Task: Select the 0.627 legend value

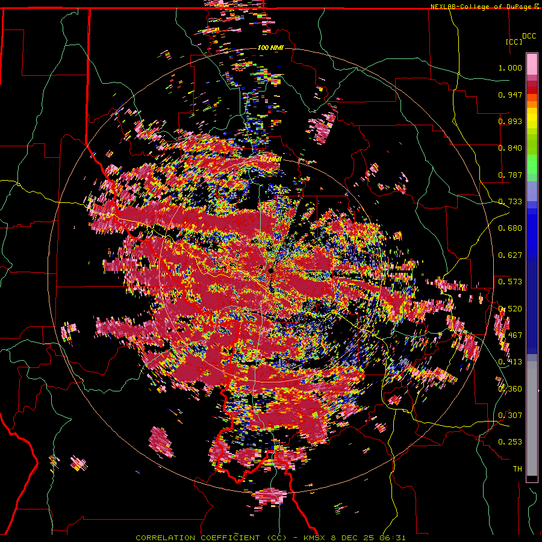Action: click(510, 255)
